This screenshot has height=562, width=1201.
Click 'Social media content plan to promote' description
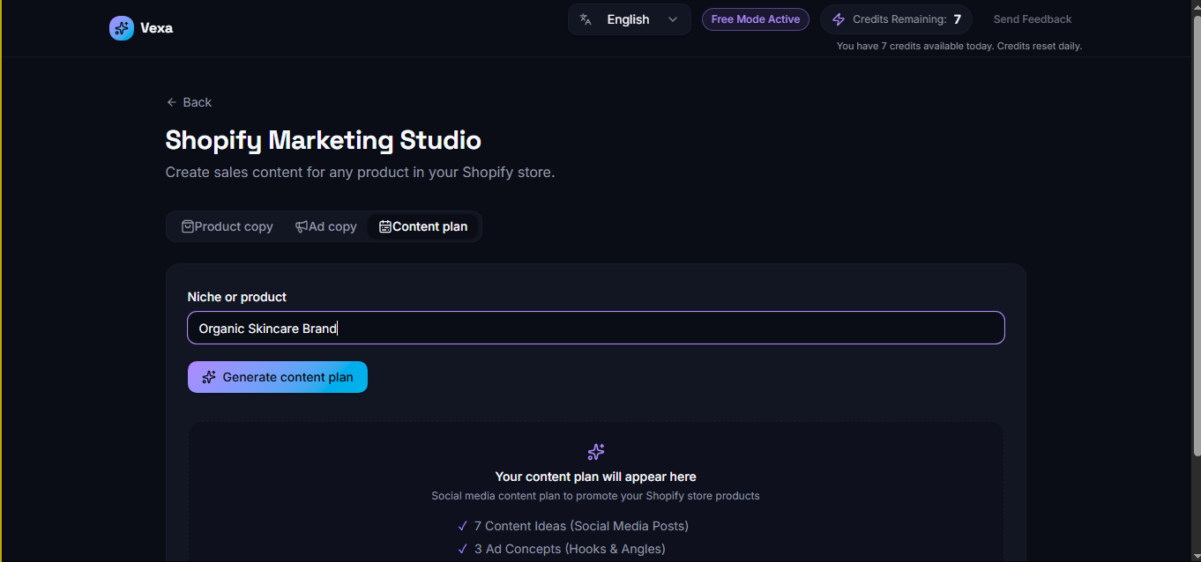[595, 496]
